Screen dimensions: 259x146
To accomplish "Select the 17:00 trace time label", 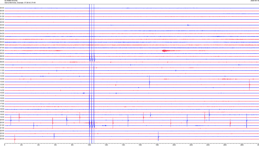I will pyautogui.click(x=2, y=104).
